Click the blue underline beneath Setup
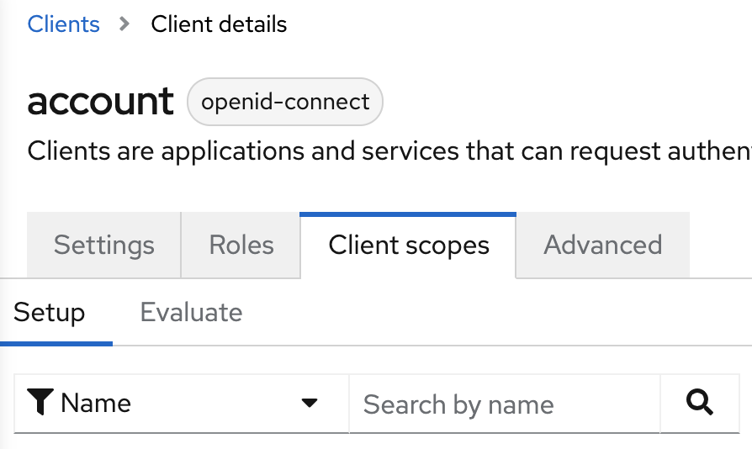Screen dimensions: 752x449 tap(56, 344)
